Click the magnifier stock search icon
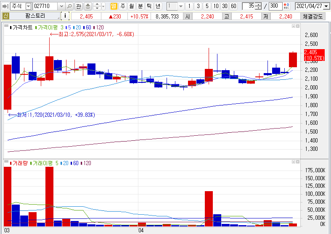The height and width of the screenshot is (234, 331). 69,6
